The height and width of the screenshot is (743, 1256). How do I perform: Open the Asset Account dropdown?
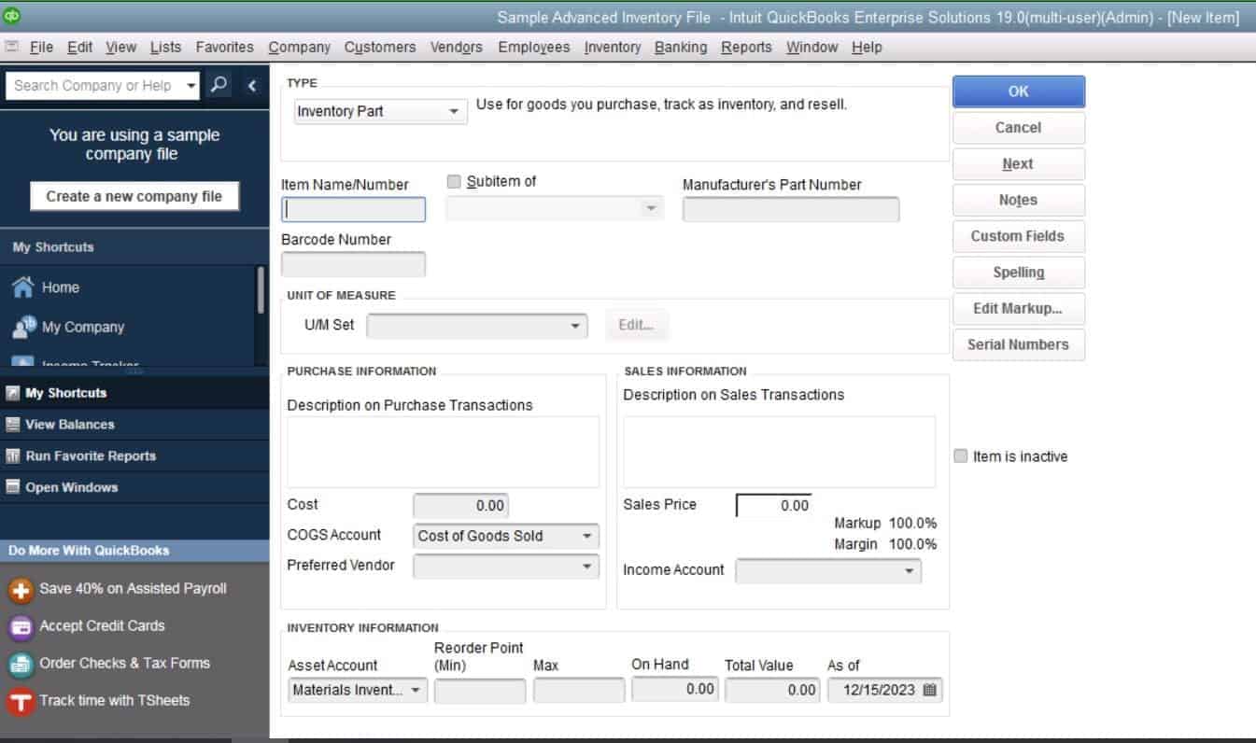(358, 691)
